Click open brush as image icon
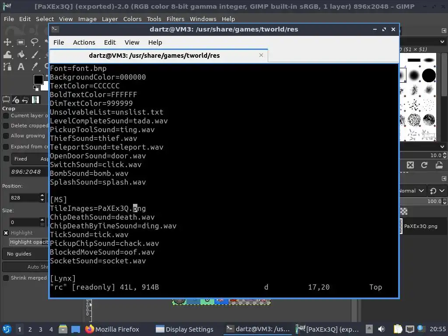 439,165
